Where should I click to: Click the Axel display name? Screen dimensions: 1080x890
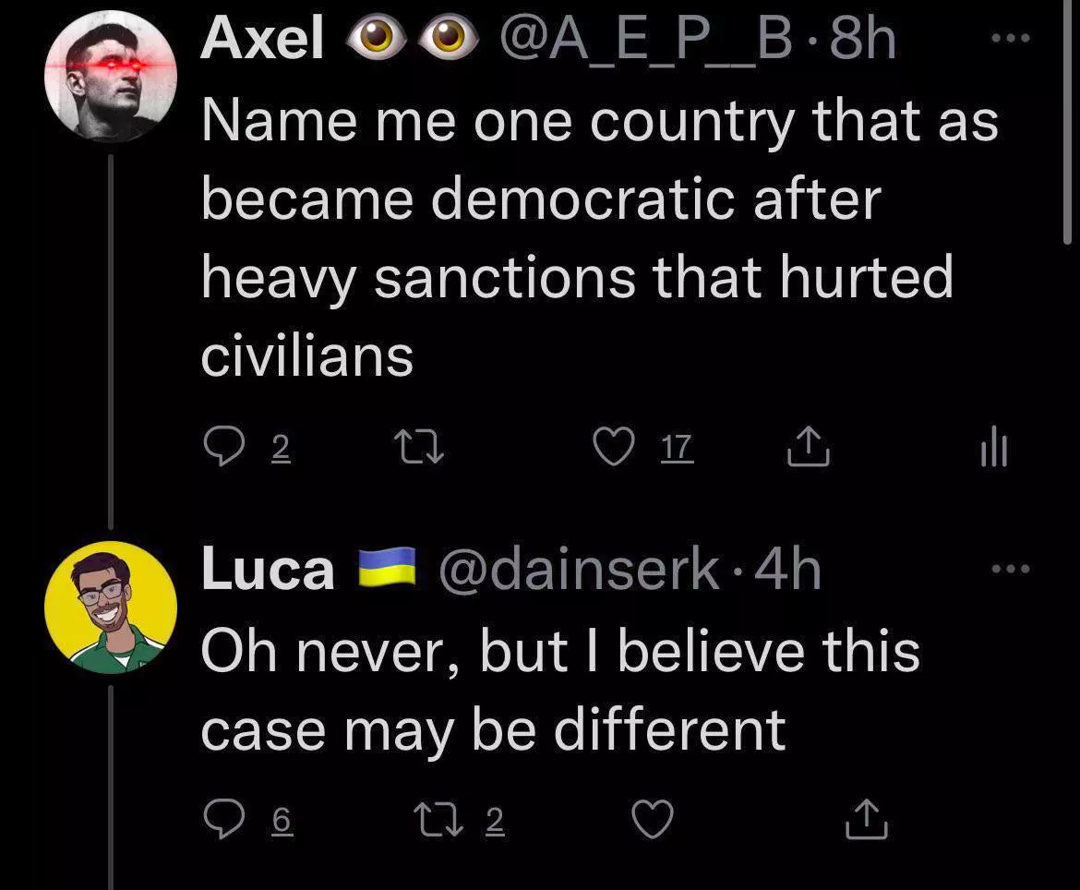coord(263,41)
